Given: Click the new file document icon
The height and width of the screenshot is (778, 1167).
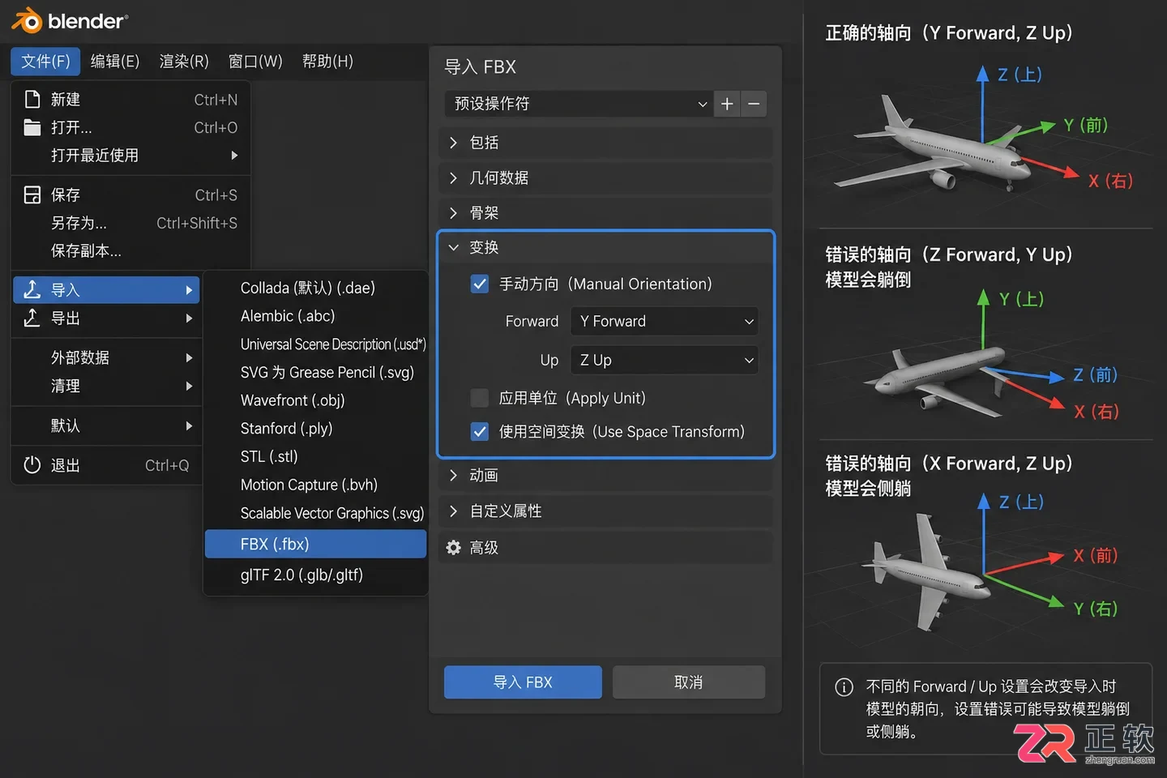Looking at the screenshot, I should 32,100.
